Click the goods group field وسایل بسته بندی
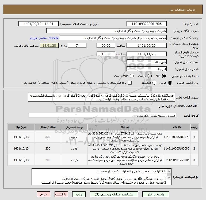 [x=102, y=116]
